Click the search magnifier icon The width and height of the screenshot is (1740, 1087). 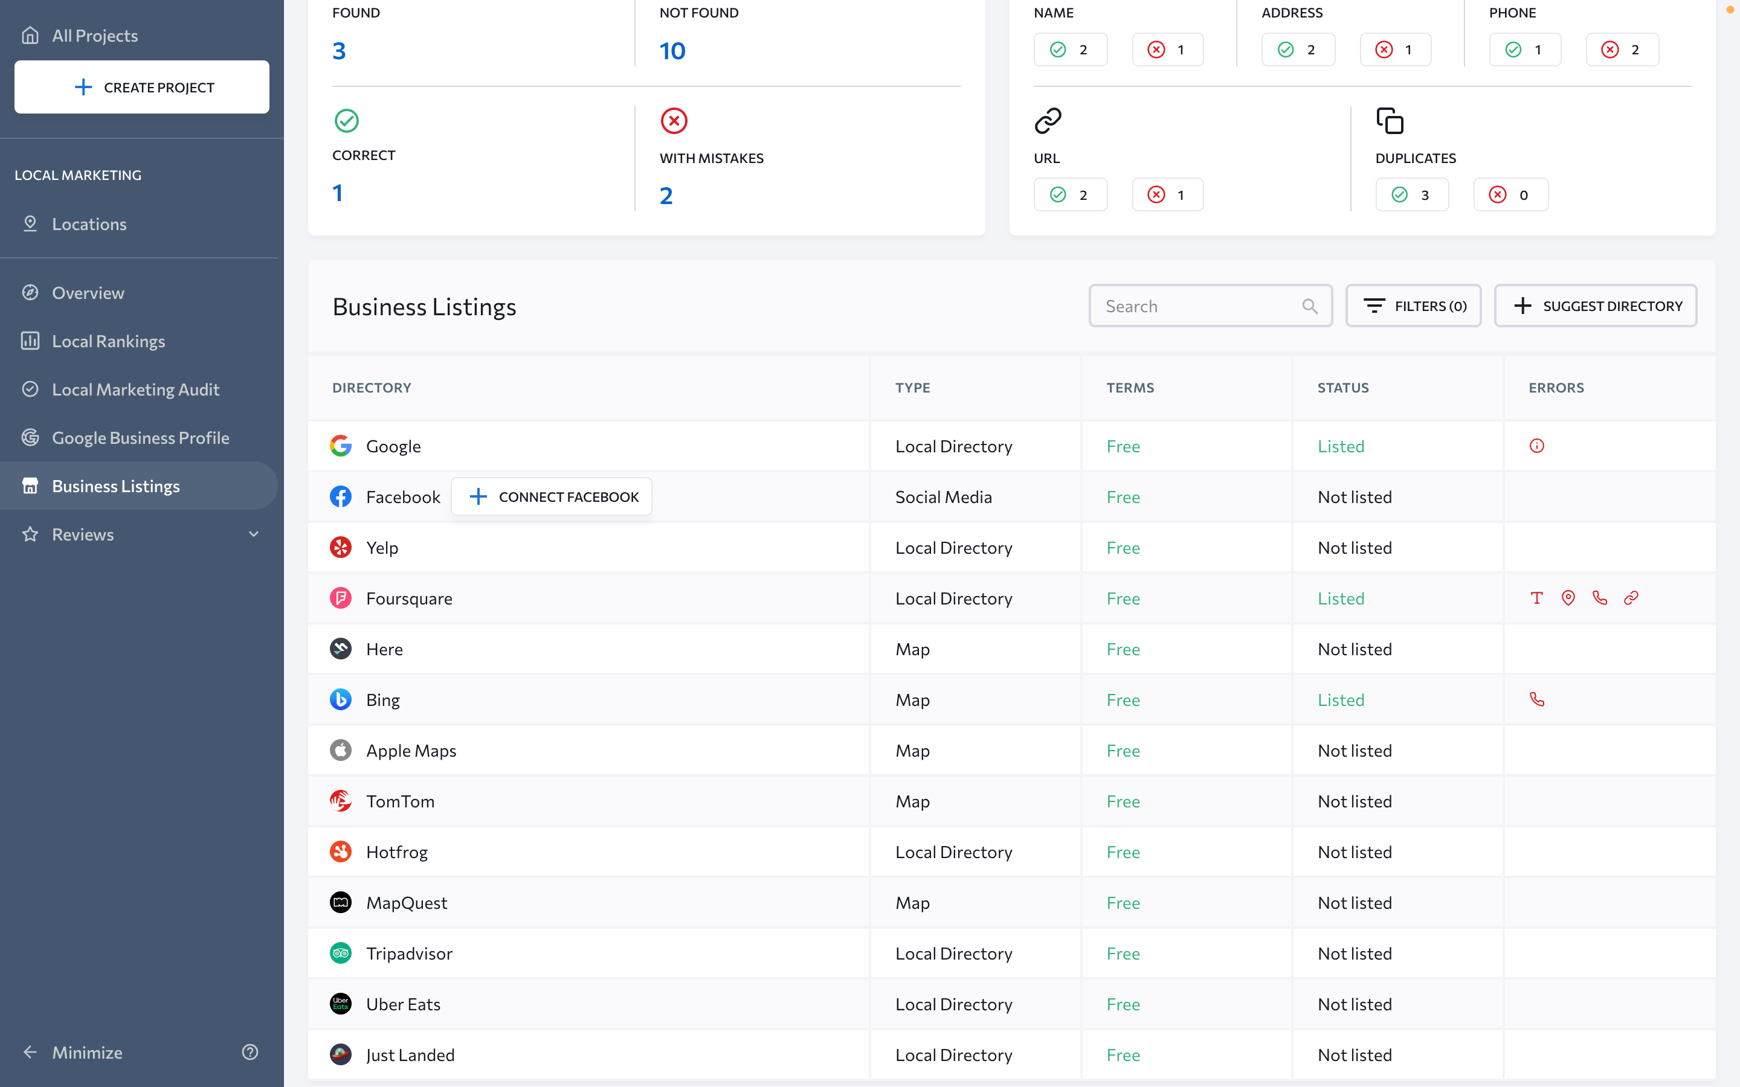point(1309,306)
